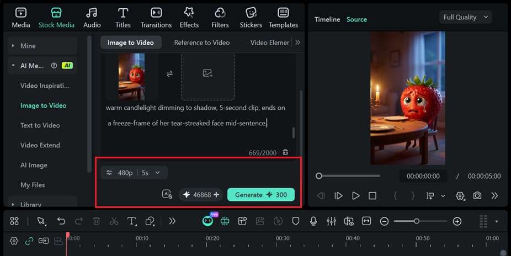The image size is (511, 256).
Task: Switch preview to Timeline
Action: pos(327,19)
